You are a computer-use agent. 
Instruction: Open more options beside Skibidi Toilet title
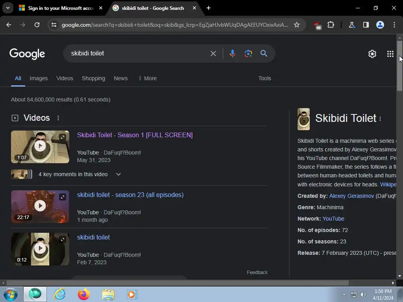pyautogui.click(x=380, y=119)
